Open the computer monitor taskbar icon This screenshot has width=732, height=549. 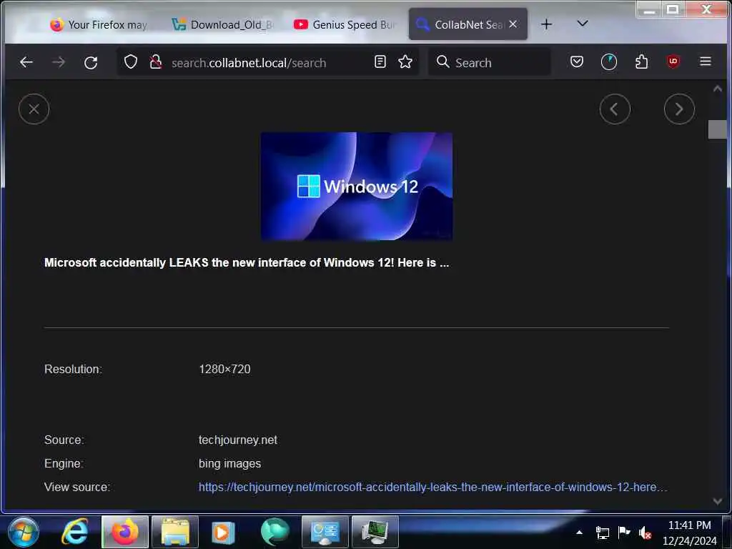point(375,532)
